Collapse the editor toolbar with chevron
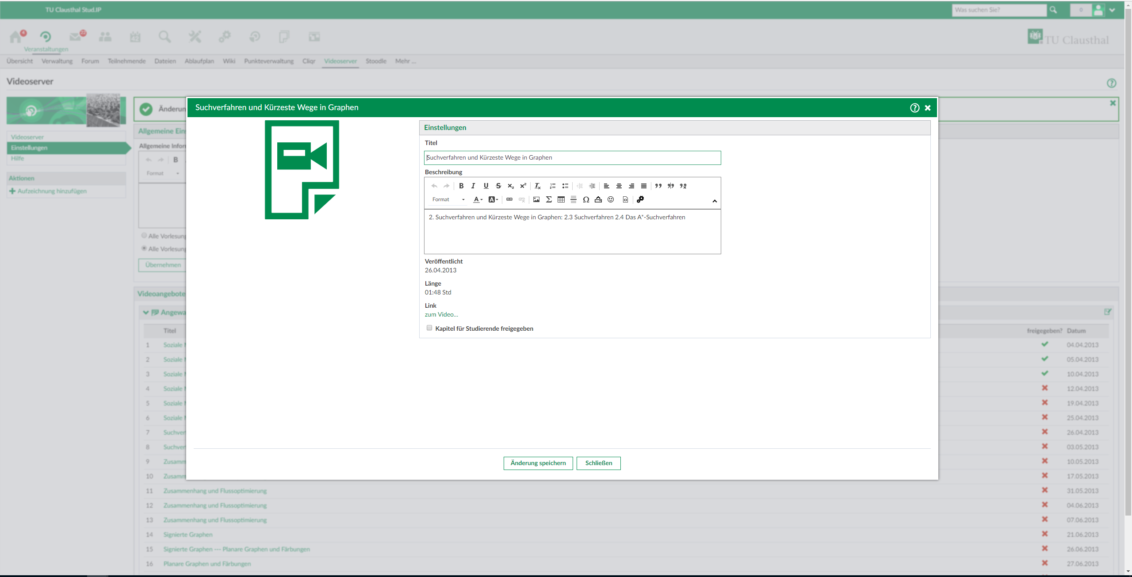This screenshot has height=577, width=1132. pyautogui.click(x=715, y=201)
